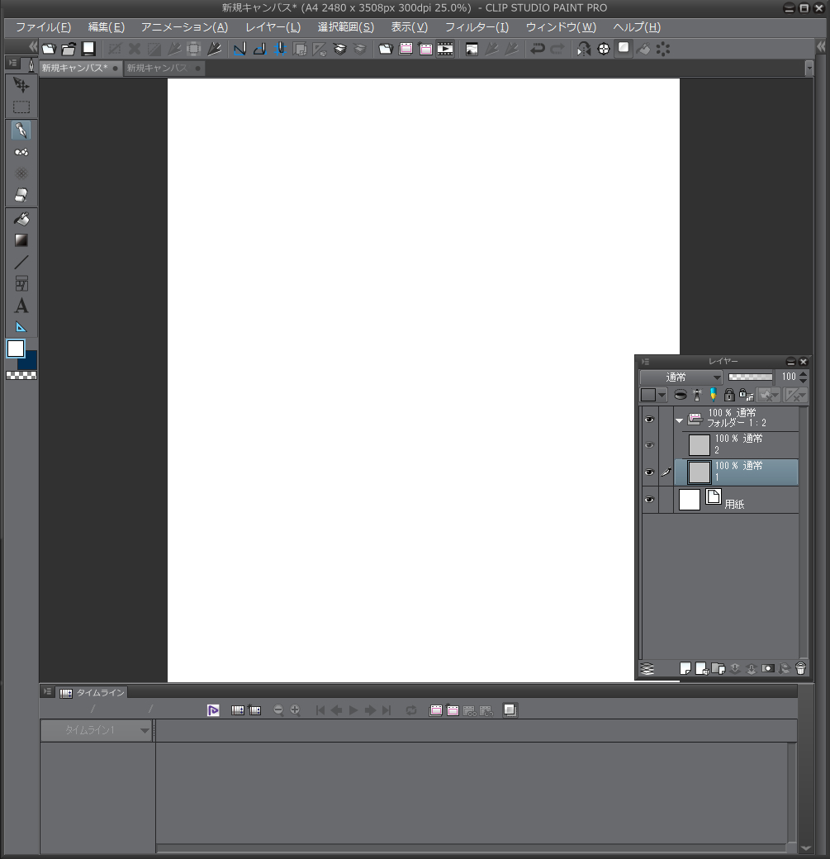Screen dimensions: 830x859
Task: Select the Frame border tool
Action: [21, 284]
